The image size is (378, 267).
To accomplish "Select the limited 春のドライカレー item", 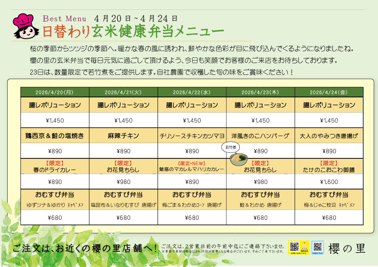I will [x=55, y=166].
